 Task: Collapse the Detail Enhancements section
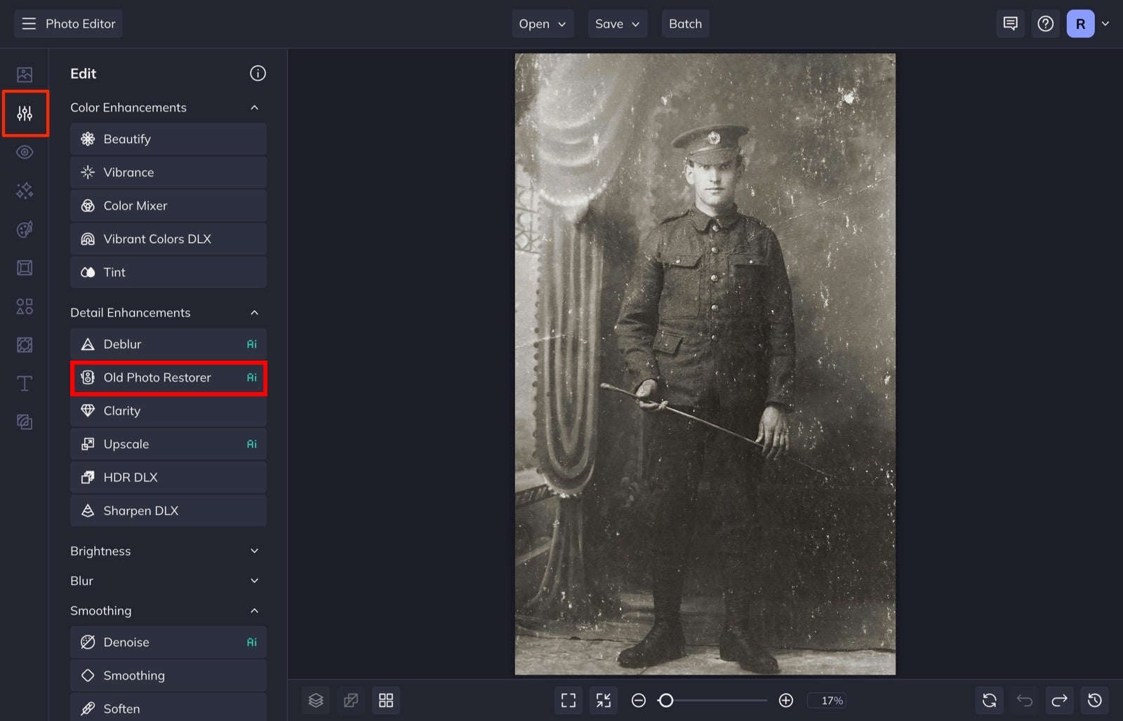tap(254, 312)
